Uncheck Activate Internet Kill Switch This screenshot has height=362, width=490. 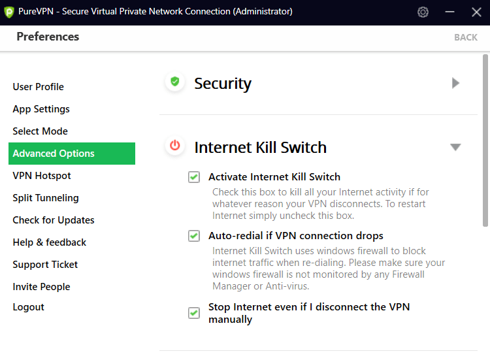[x=194, y=177]
